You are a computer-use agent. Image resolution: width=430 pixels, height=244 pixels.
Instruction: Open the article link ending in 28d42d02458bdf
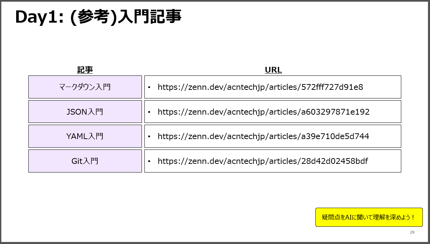[x=263, y=161]
